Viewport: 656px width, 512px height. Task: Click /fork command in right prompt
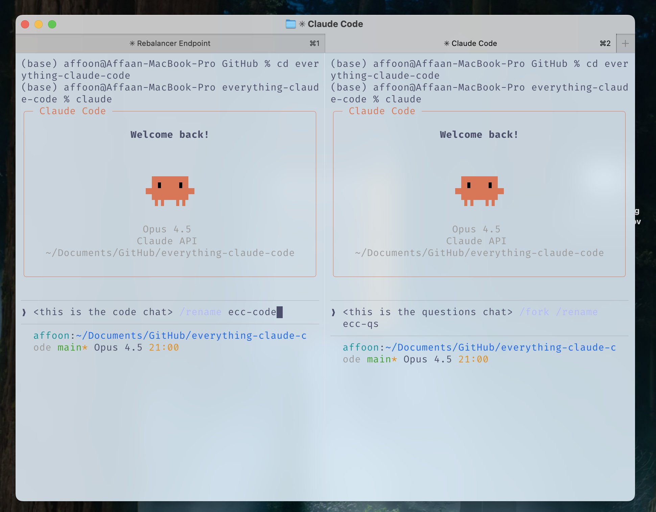pyautogui.click(x=534, y=312)
